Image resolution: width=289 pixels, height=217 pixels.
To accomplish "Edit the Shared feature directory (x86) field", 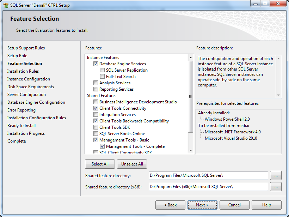I will [x=208, y=187].
